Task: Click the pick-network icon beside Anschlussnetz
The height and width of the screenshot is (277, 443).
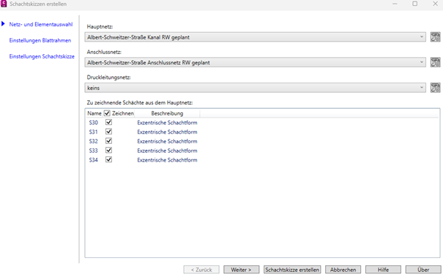Action: coord(435,62)
